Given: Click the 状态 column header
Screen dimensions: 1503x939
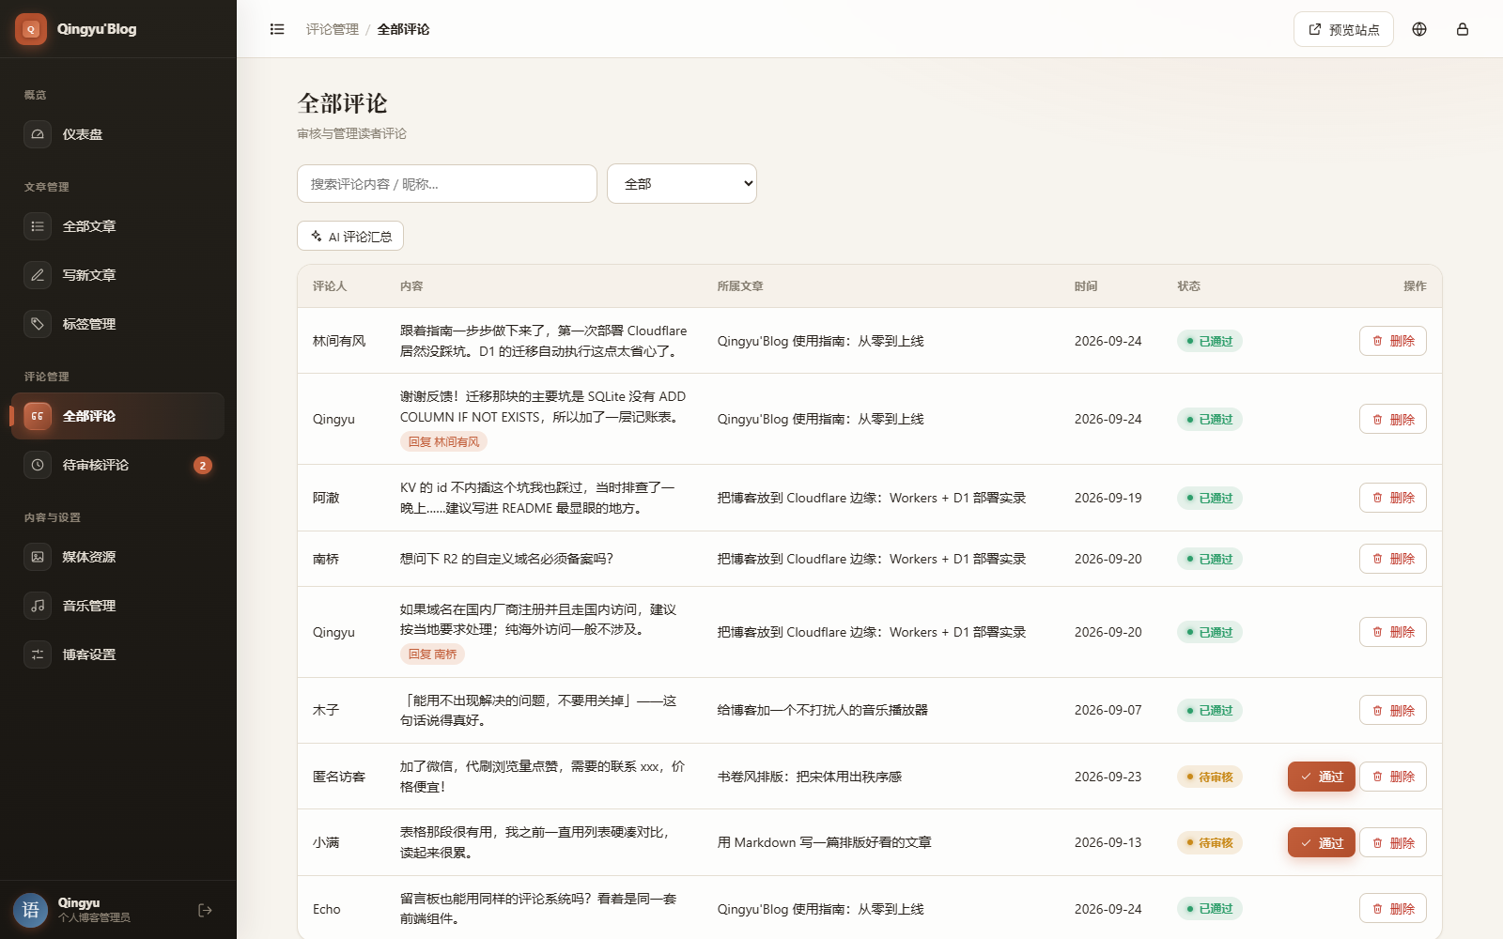Looking at the screenshot, I should pyautogui.click(x=1189, y=285).
